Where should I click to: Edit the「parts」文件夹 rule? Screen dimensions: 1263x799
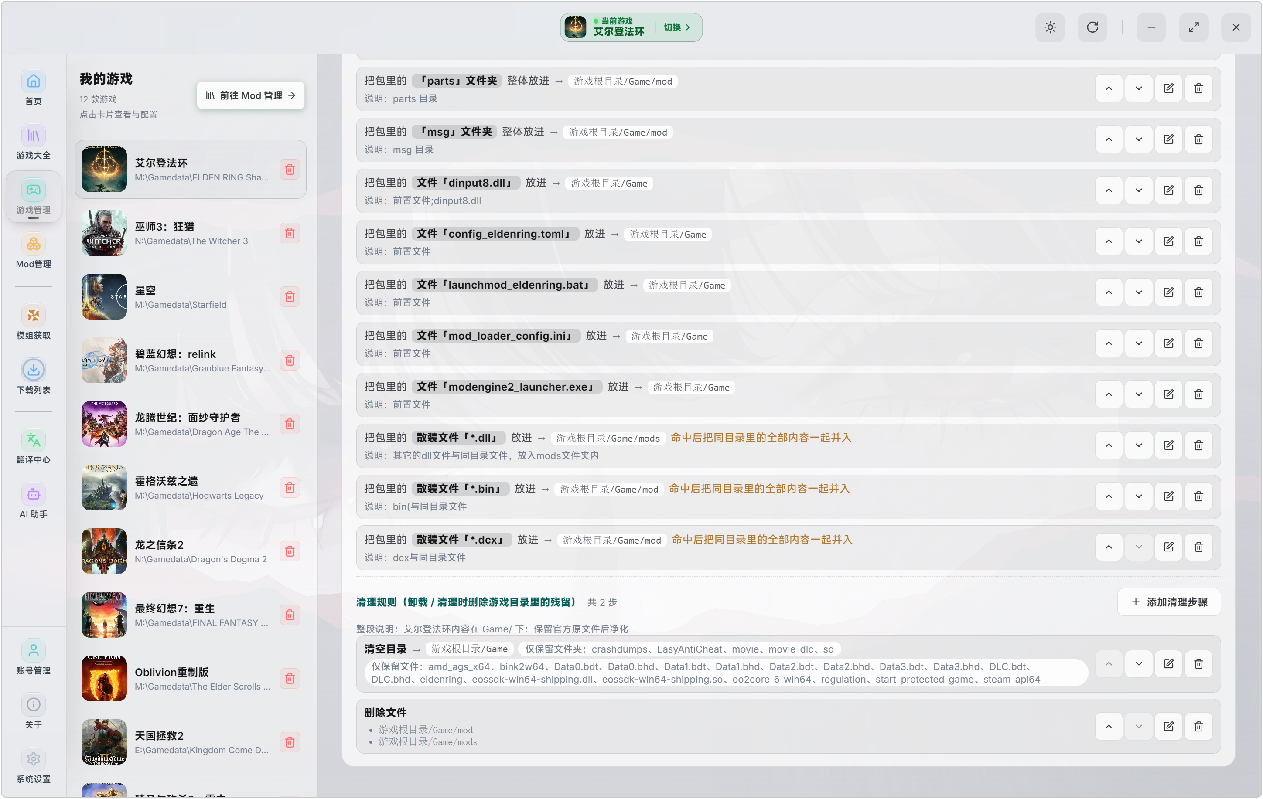point(1169,88)
